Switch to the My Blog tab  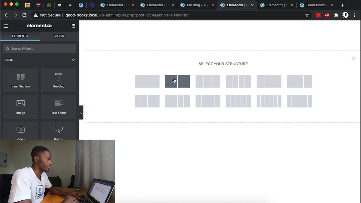point(197,5)
